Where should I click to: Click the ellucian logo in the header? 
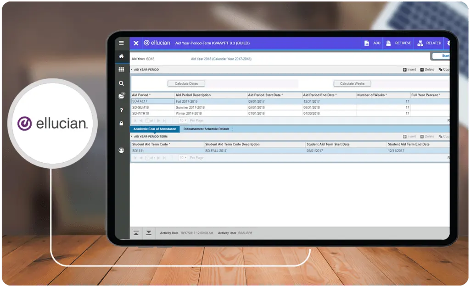tap(157, 43)
